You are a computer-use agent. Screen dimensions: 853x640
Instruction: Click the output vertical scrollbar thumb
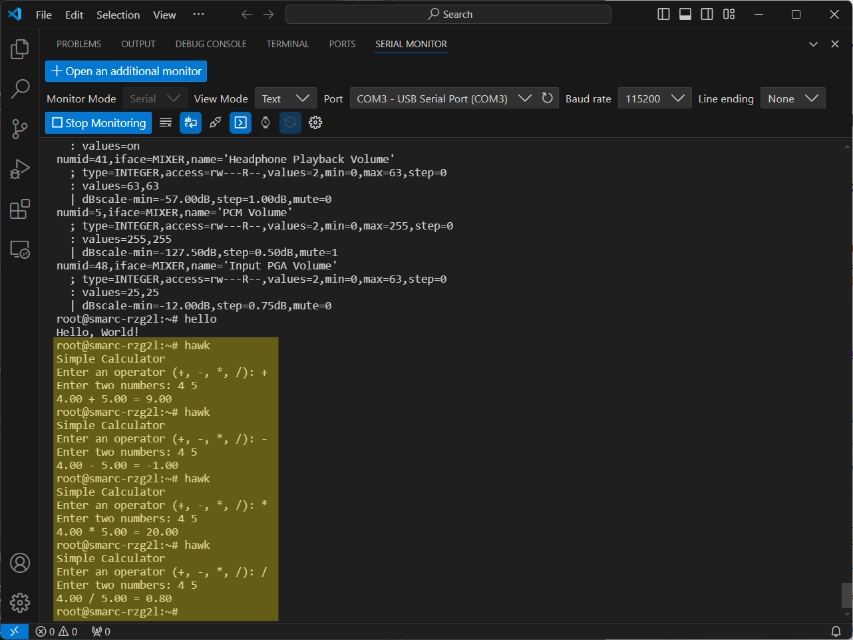pyautogui.click(x=847, y=595)
